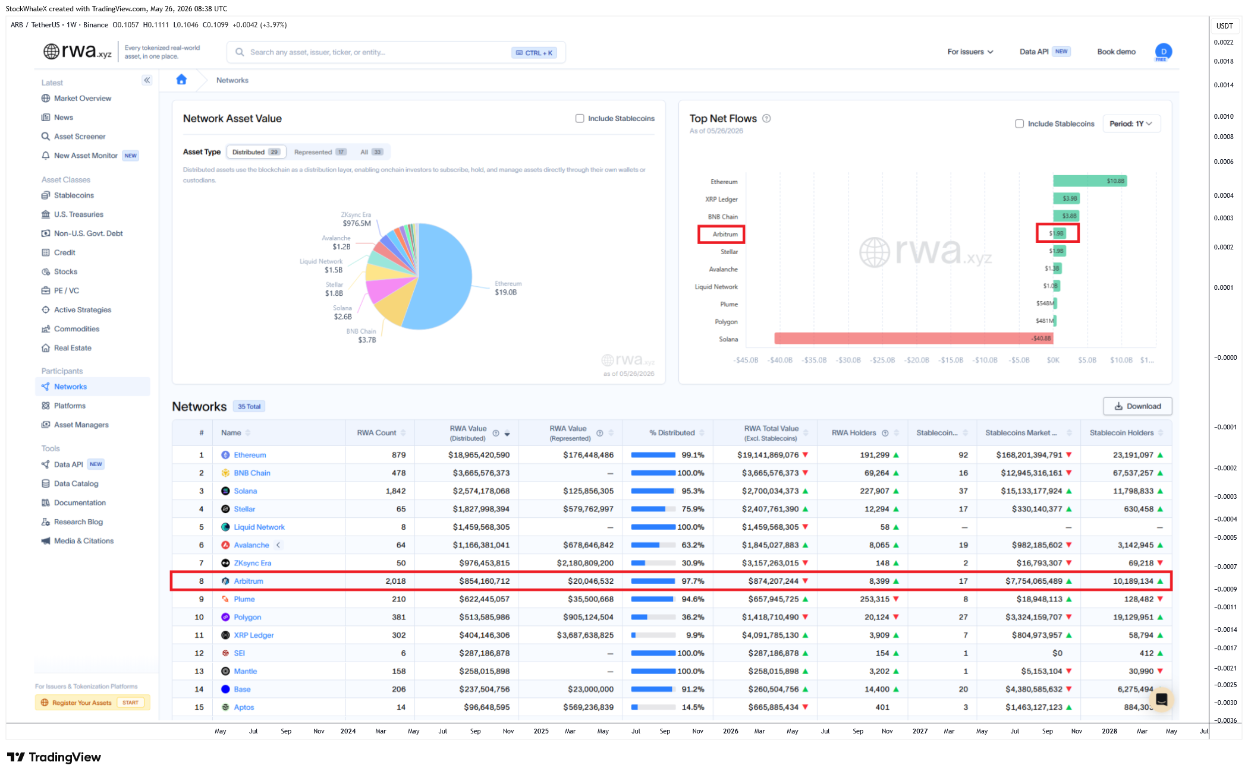The width and height of the screenshot is (1248, 775).
Task: Select the Distributed asset type tab
Action: pyautogui.click(x=256, y=152)
